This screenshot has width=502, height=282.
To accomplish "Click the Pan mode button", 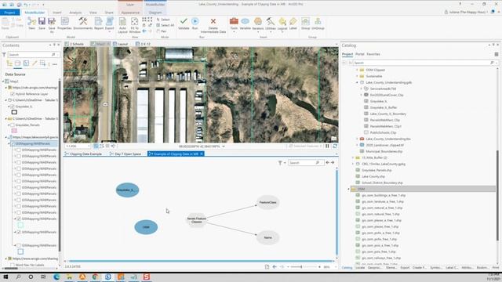I will 162,31.
